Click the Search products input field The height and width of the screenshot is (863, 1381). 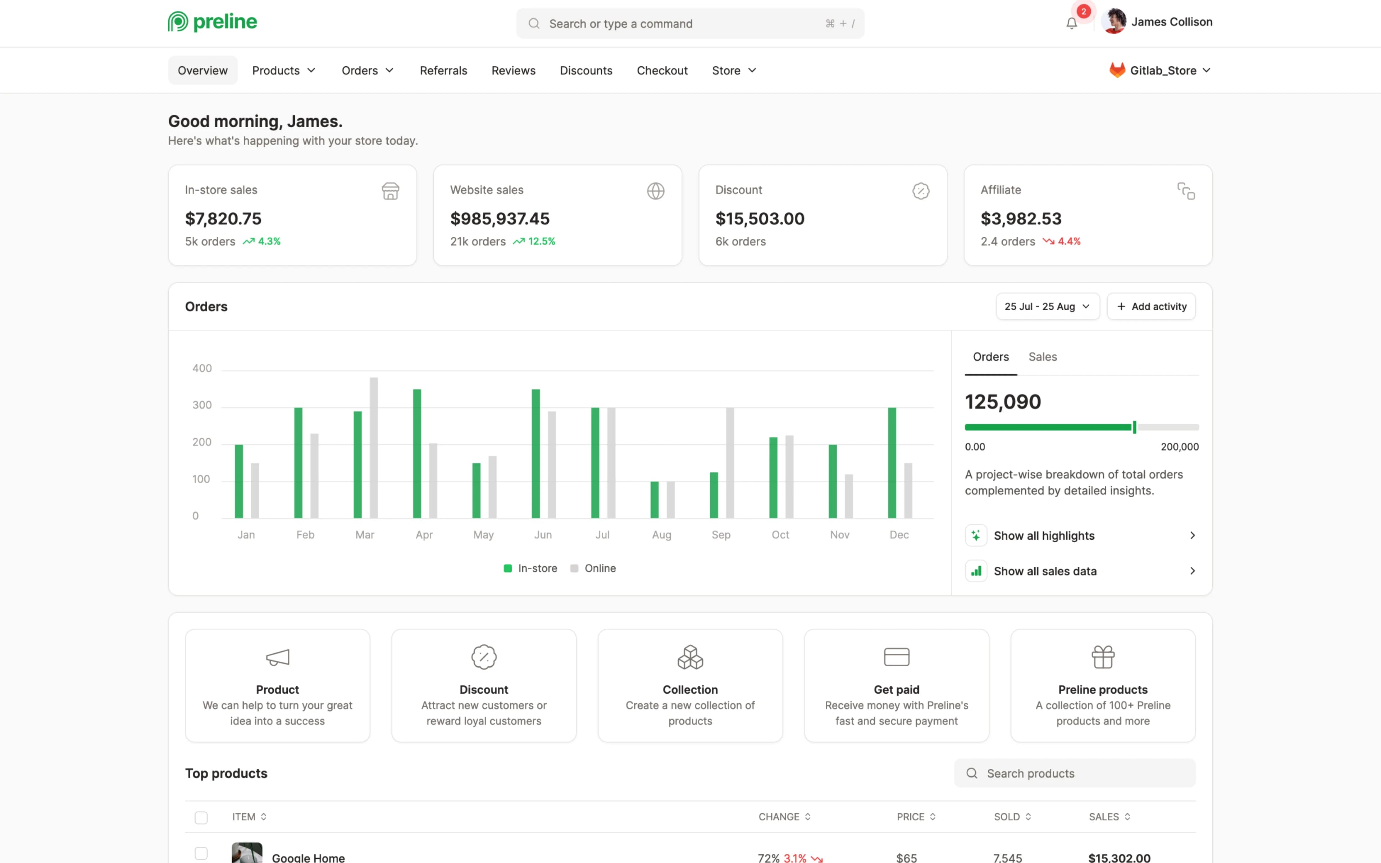1075,773
